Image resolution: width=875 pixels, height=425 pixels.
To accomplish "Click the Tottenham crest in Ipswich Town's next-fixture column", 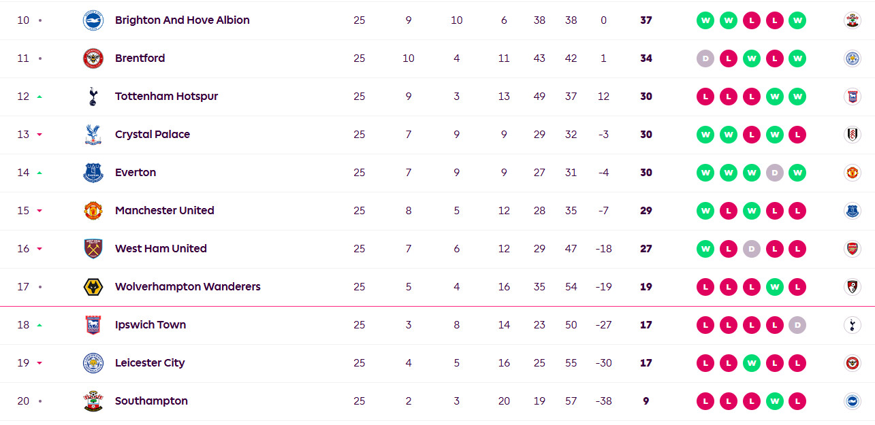I will (852, 325).
